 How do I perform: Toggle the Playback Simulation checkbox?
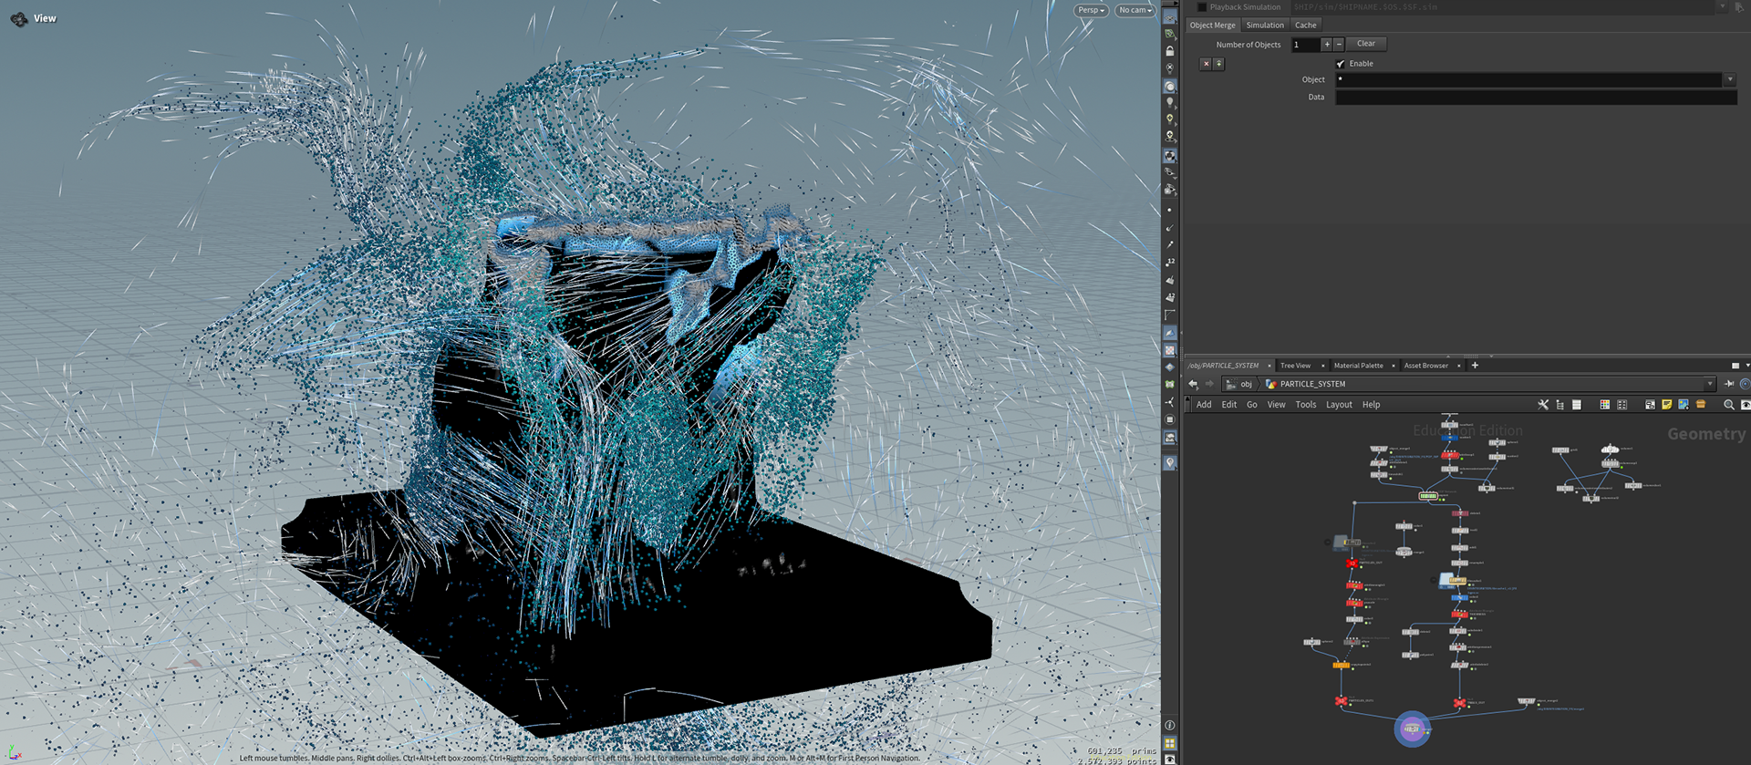pyautogui.click(x=1202, y=7)
